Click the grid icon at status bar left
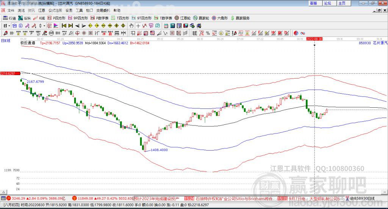The image size is (388, 209). point(3,198)
